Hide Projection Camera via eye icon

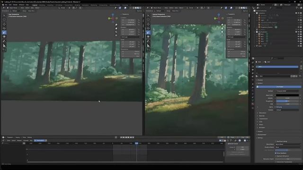click(x=299, y=27)
